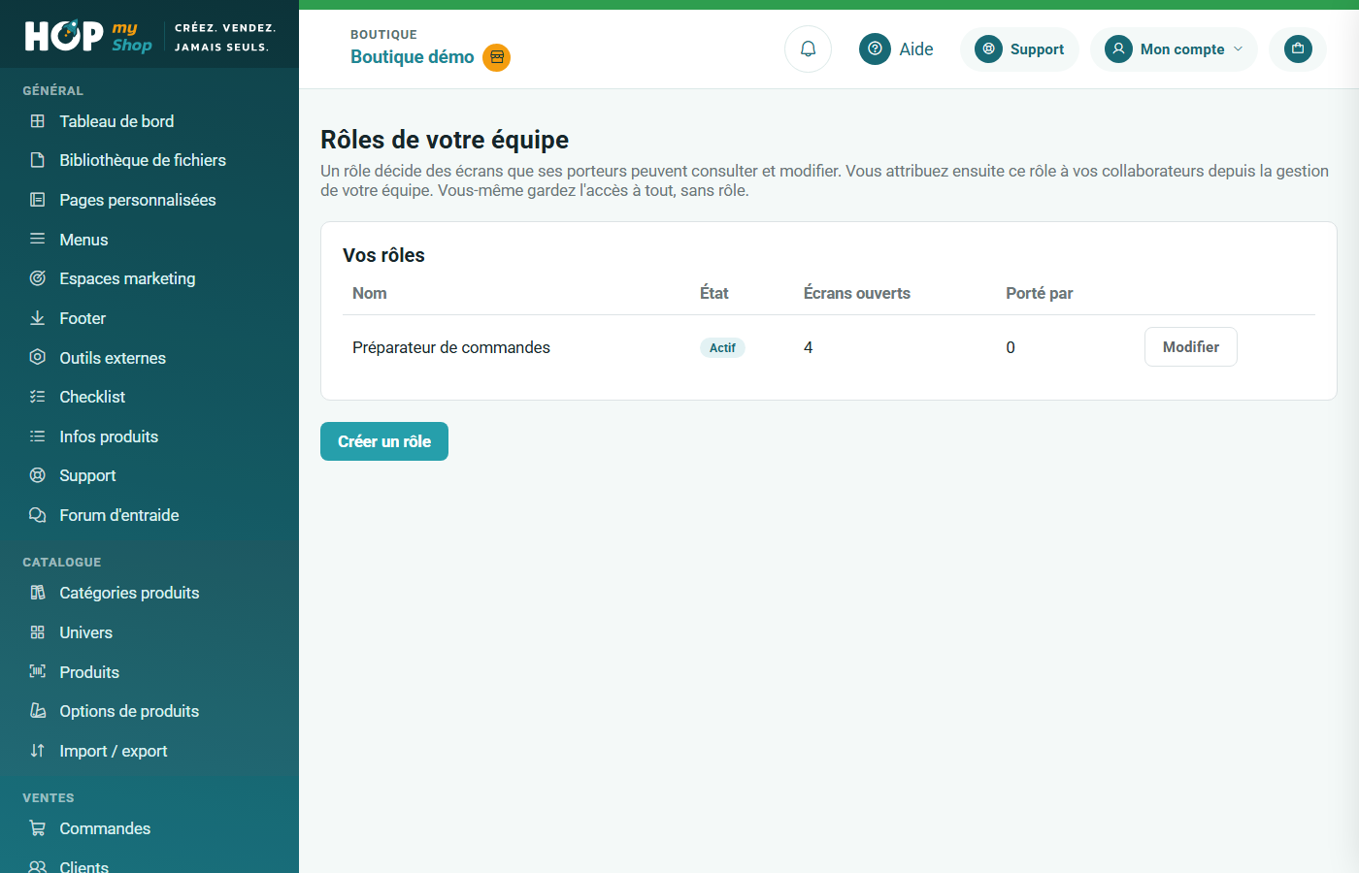The width and height of the screenshot is (1359, 873).
Task: Click the Boutique démo store name
Action: 413,57
